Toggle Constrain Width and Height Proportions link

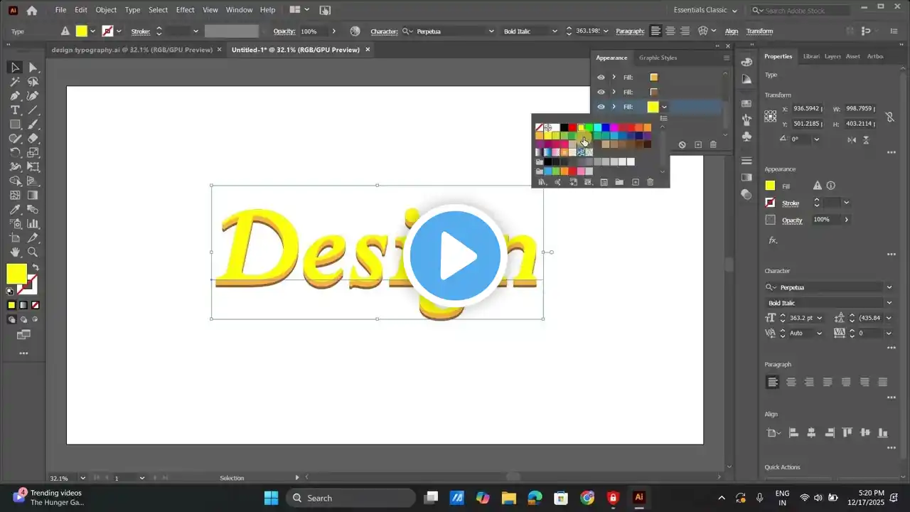(x=889, y=117)
